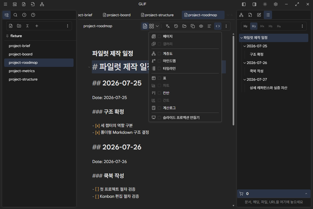The height and width of the screenshot is (209, 313).
Task: Select the document view mode icon
Action: click(145, 26)
